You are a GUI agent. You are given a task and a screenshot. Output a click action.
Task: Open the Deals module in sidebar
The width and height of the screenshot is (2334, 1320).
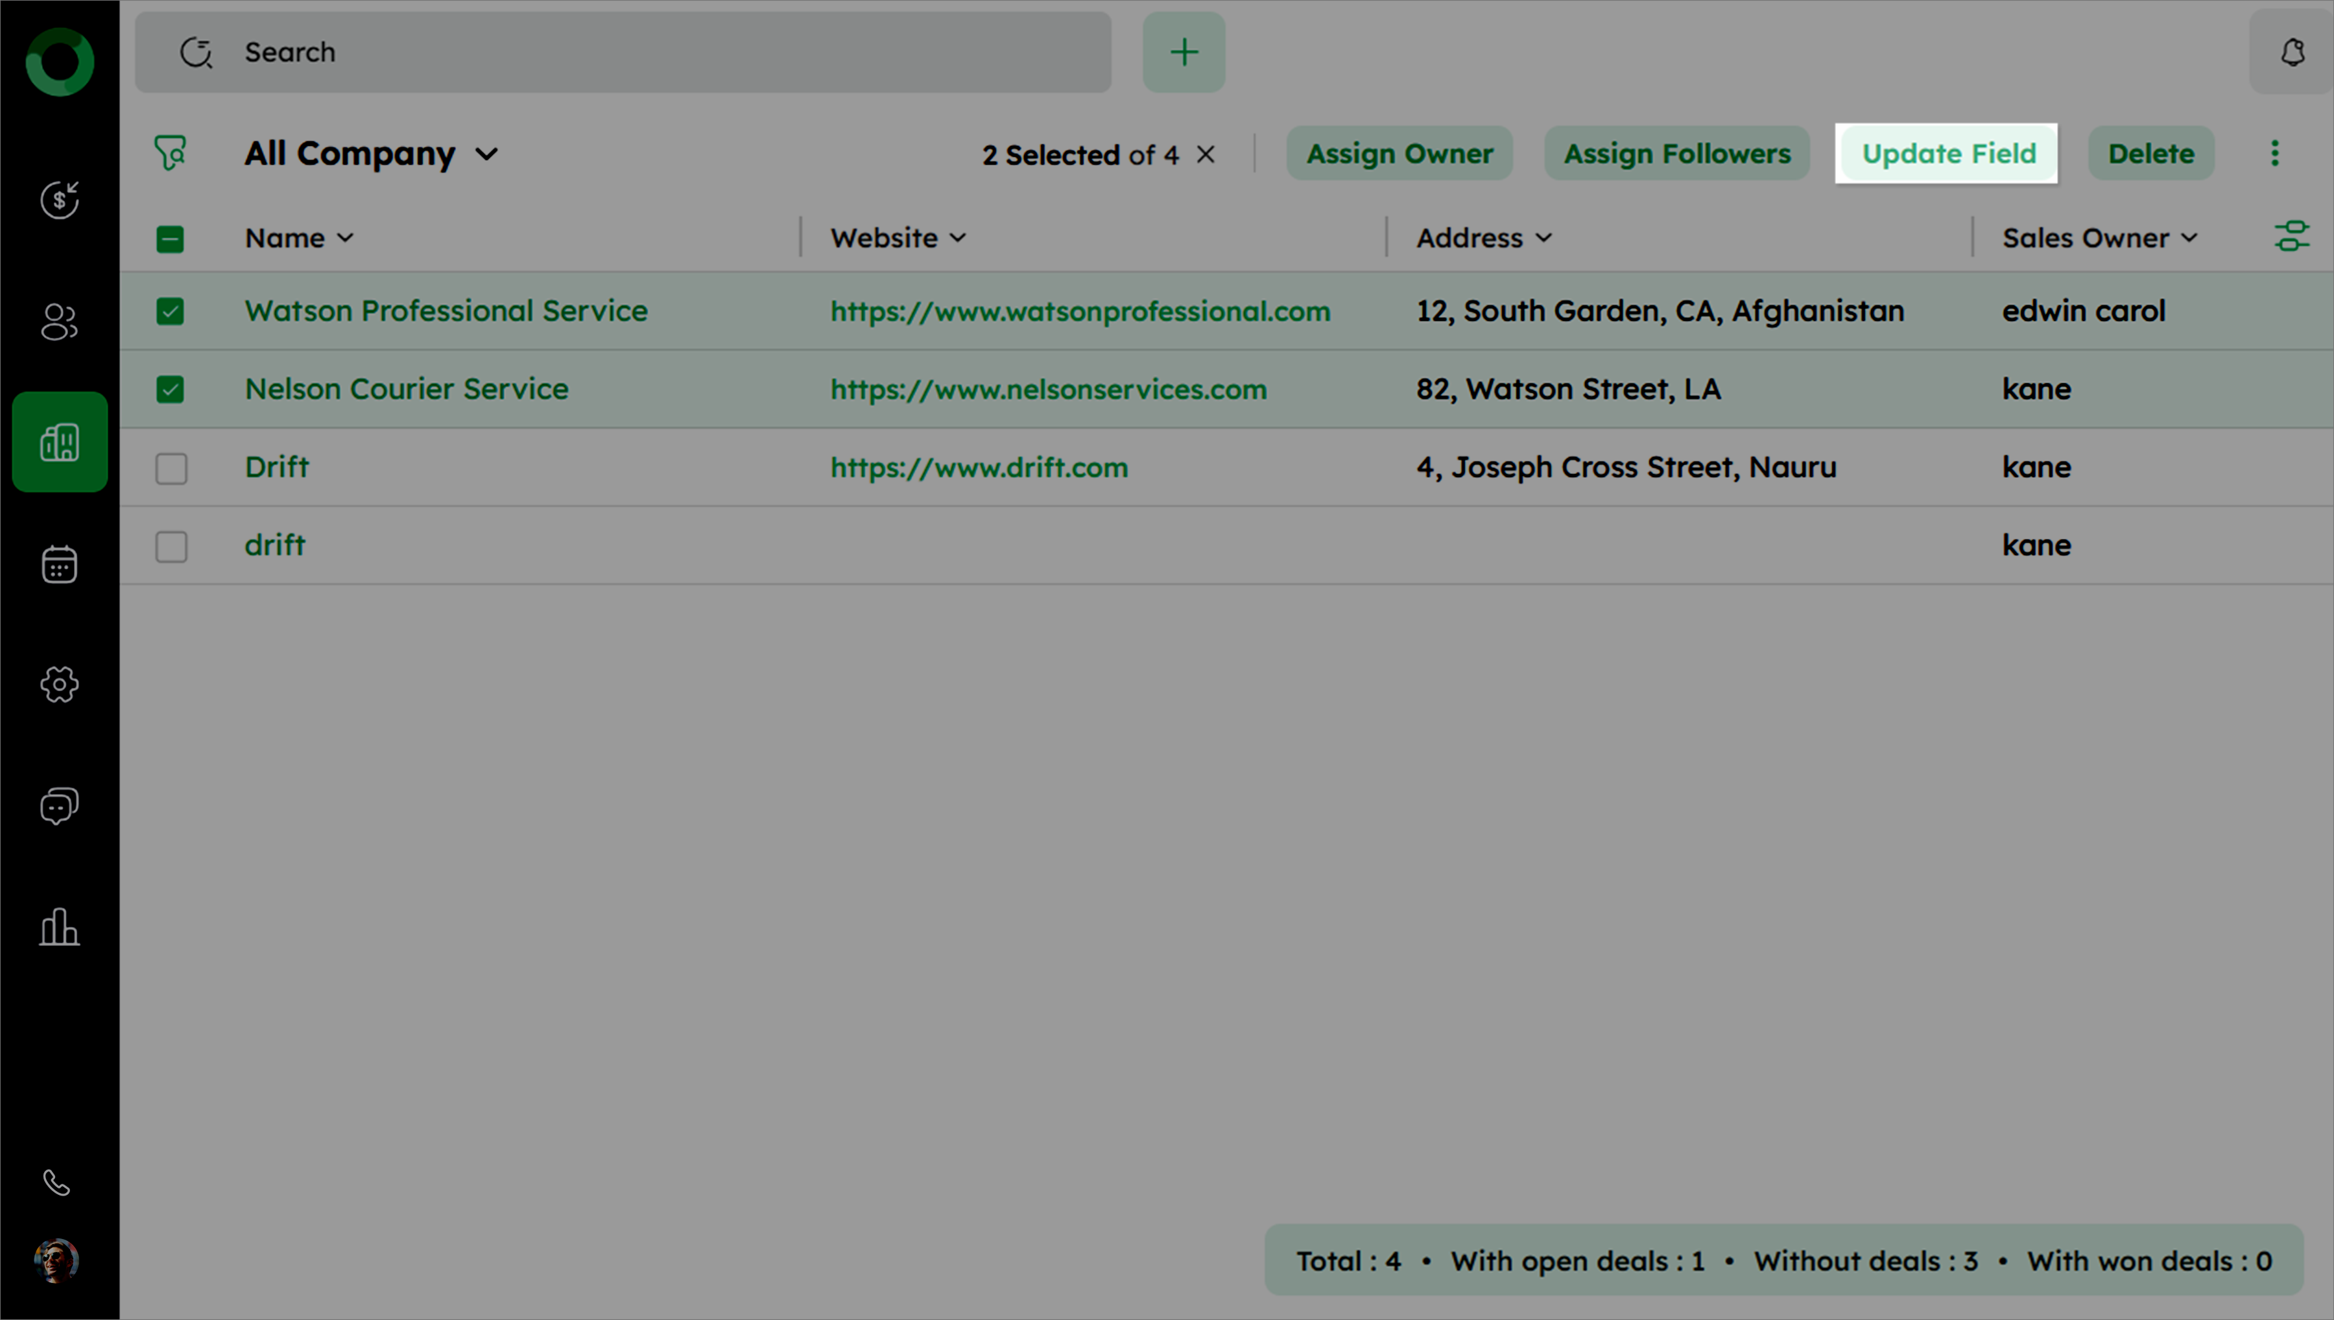[60, 200]
